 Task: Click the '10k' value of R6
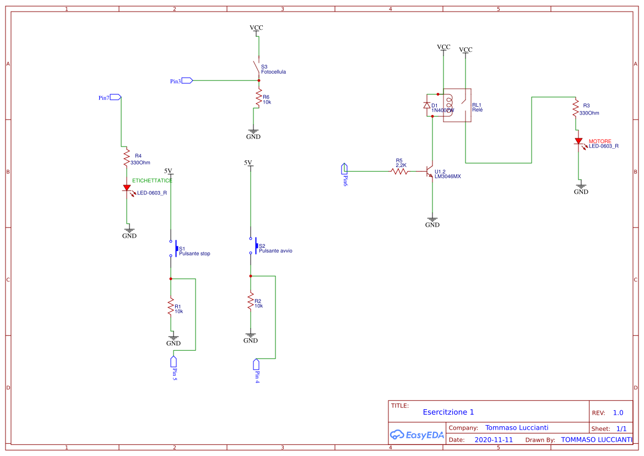click(x=267, y=102)
